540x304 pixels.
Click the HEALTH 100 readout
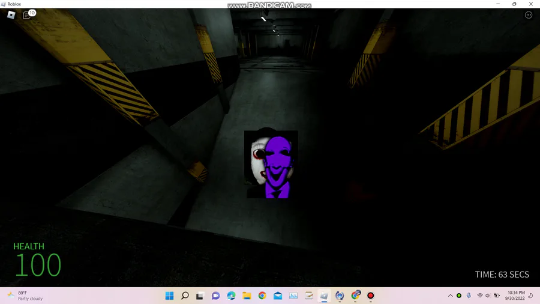pos(37,260)
